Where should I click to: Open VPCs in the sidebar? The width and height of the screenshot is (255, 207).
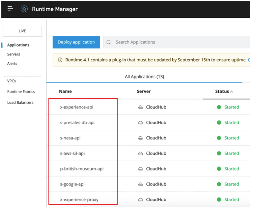11,81
